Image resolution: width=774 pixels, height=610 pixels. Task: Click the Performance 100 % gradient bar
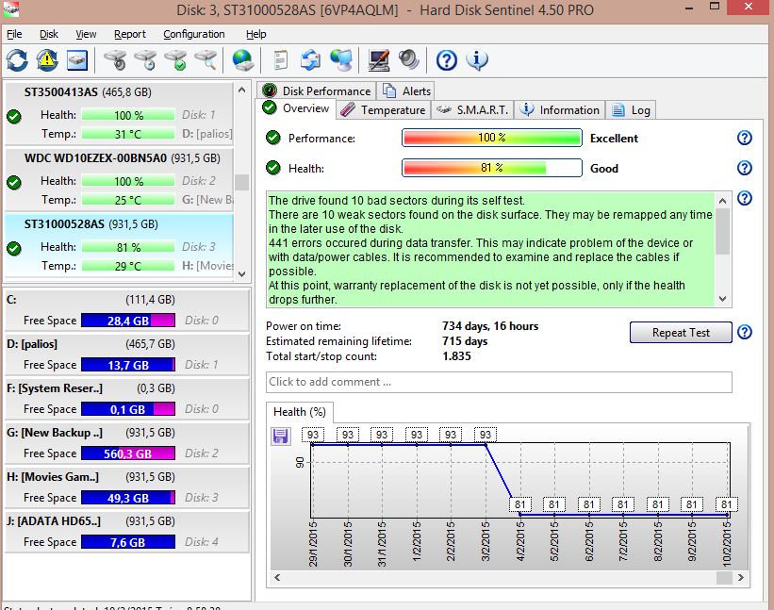(x=492, y=138)
